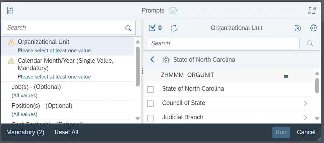Click the ZHMMM_ORGUNIT column list icon
This screenshot has height=143, width=324.
(286, 75)
